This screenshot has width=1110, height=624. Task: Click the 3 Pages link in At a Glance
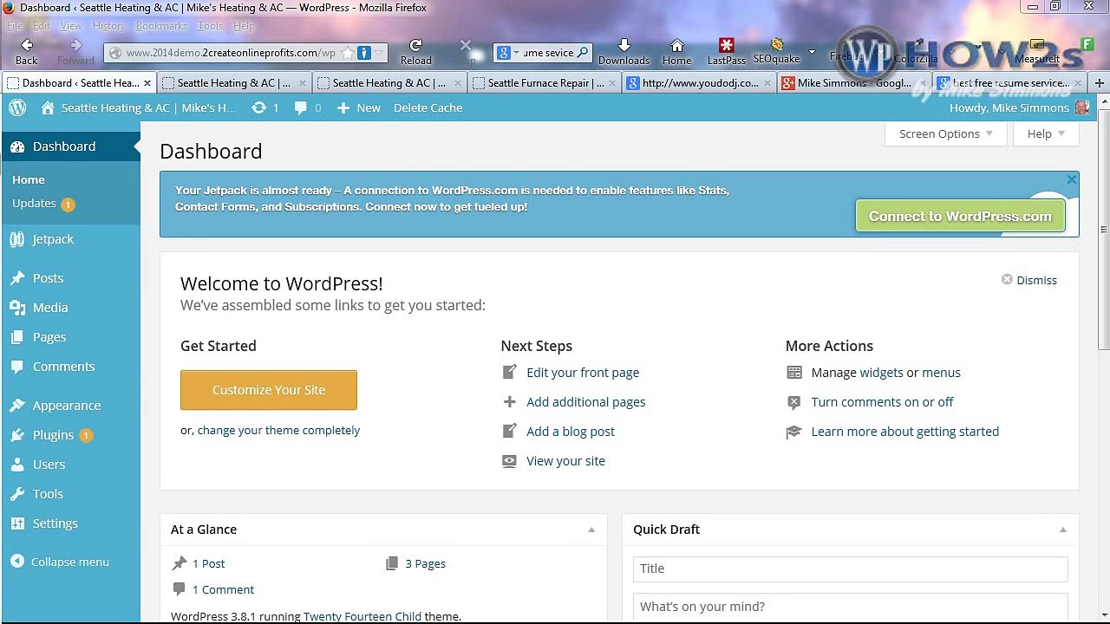pyautogui.click(x=425, y=563)
